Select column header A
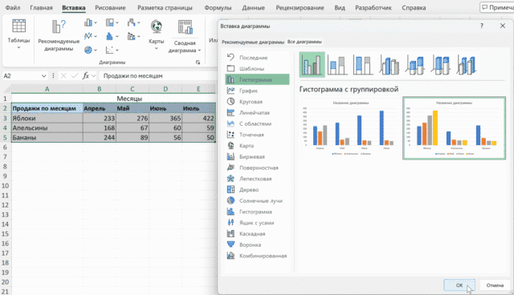This screenshot has height=295, width=514. (47, 89)
